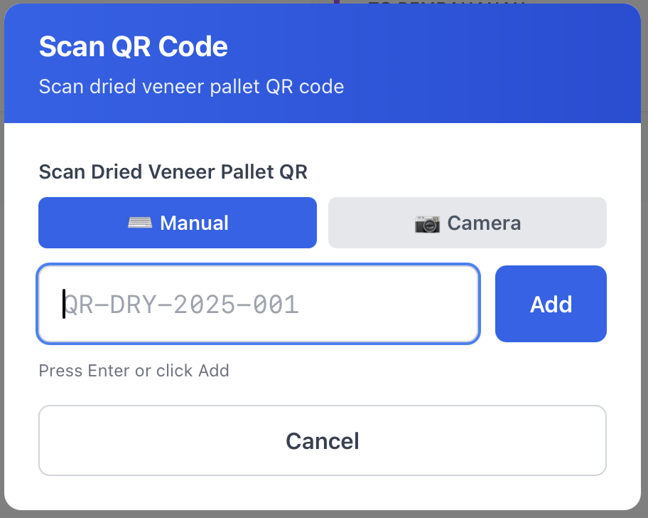Click the keyboard icon on Manual button
The height and width of the screenshot is (518, 648).
click(x=140, y=223)
